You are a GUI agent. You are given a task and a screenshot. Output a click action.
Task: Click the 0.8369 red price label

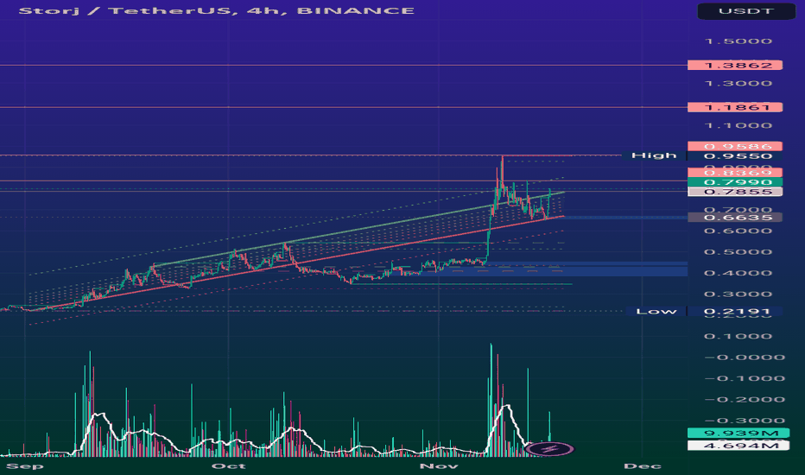coord(735,173)
